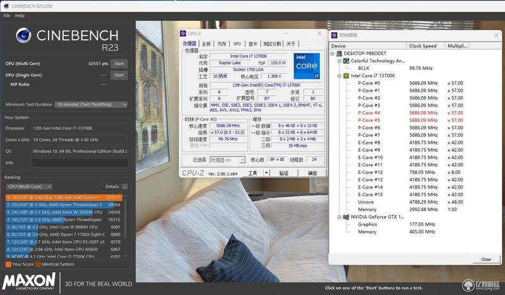Select ranking row 1 13th Gen Intel Core i7
Image resolution: width=505 pixels, height=295 pixels.
point(64,197)
